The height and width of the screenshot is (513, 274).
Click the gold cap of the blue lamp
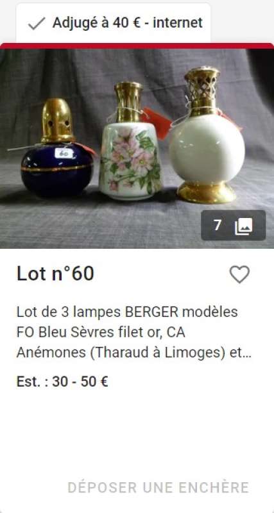[57, 121]
